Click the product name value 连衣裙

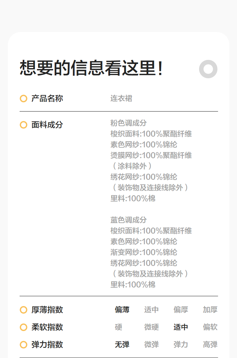121,99
